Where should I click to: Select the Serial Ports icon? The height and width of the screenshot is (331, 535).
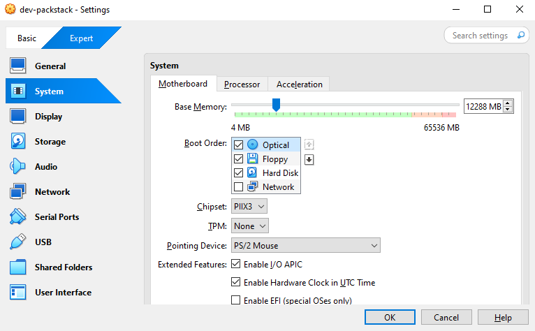click(18, 217)
